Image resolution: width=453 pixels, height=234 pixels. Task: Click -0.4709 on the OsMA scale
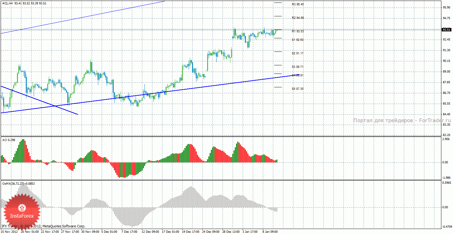click(447, 226)
